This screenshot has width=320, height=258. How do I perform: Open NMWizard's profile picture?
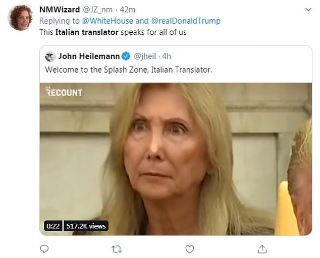coord(20,18)
